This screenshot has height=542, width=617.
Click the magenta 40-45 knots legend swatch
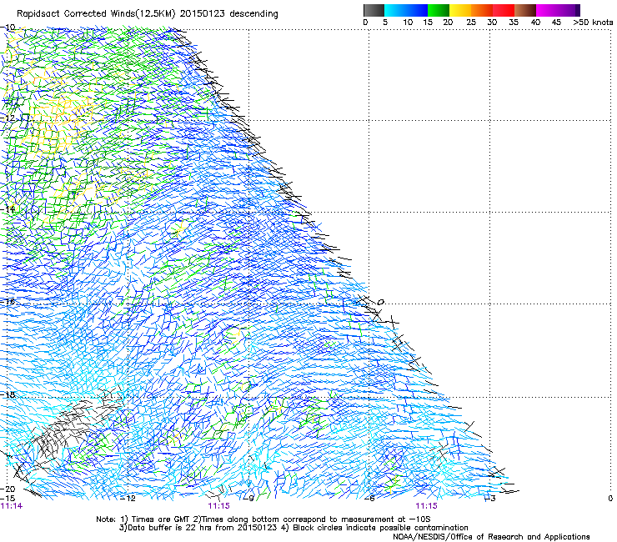point(547,10)
